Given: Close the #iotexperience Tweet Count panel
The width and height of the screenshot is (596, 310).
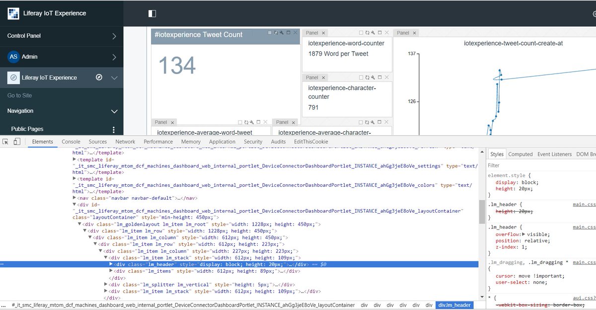Looking at the screenshot, I should [296, 33].
